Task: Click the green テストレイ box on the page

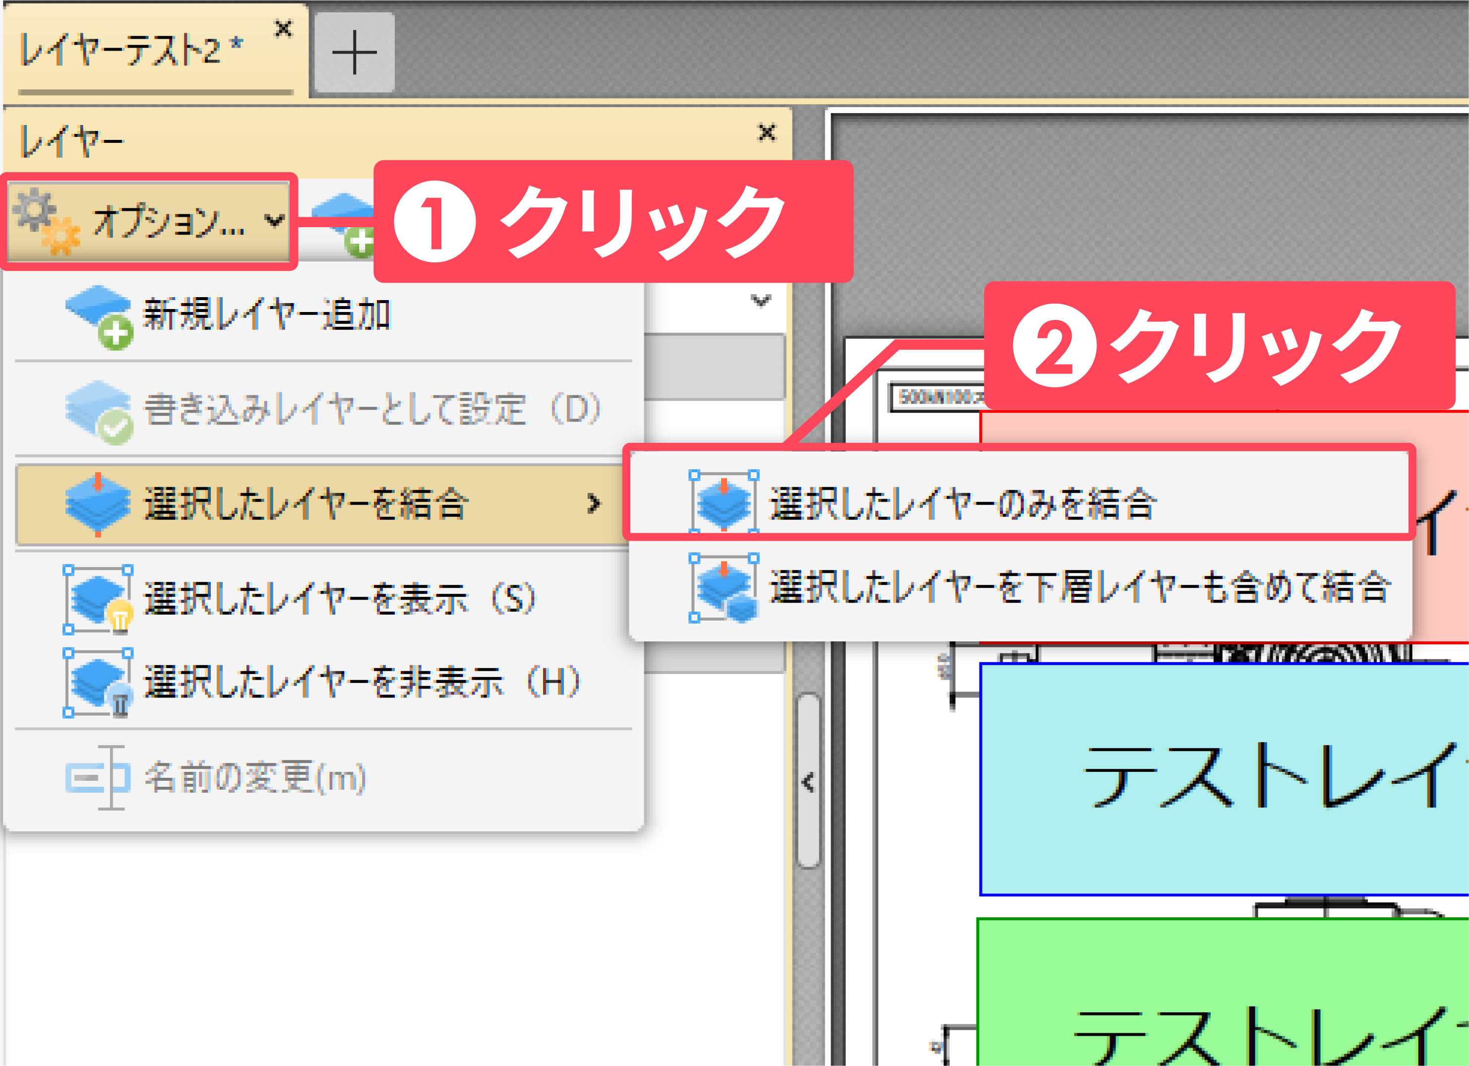Action: [x=1223, y=992]
